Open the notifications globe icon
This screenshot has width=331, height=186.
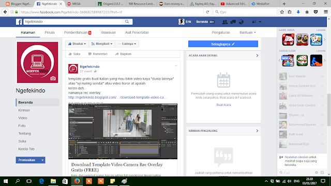[241, 22]
